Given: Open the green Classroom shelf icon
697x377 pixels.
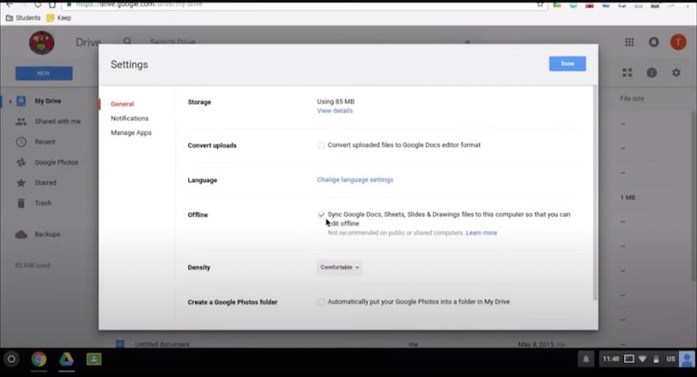Looking at the screenshot, I should pos(94,359).
